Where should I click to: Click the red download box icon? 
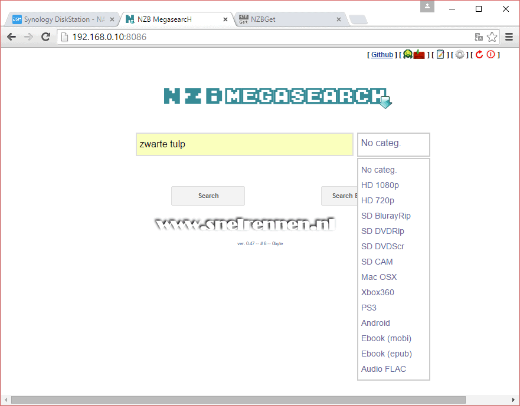[x=419, y=54]
